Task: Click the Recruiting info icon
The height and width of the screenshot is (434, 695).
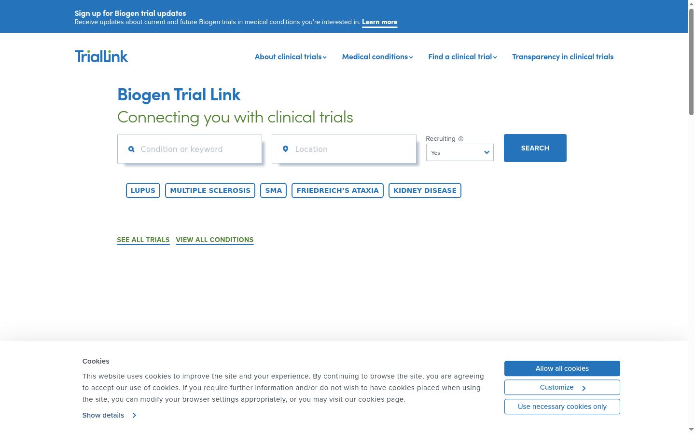Action: pyautogui.click(x=461, y=139)
